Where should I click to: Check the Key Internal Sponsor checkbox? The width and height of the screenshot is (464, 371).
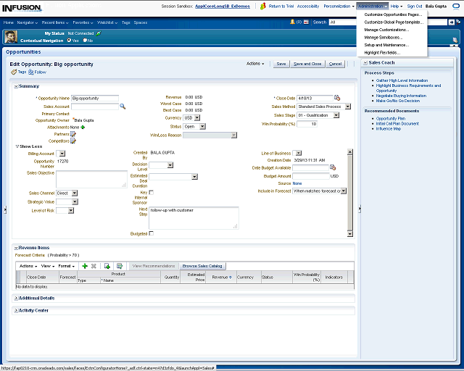151,192
